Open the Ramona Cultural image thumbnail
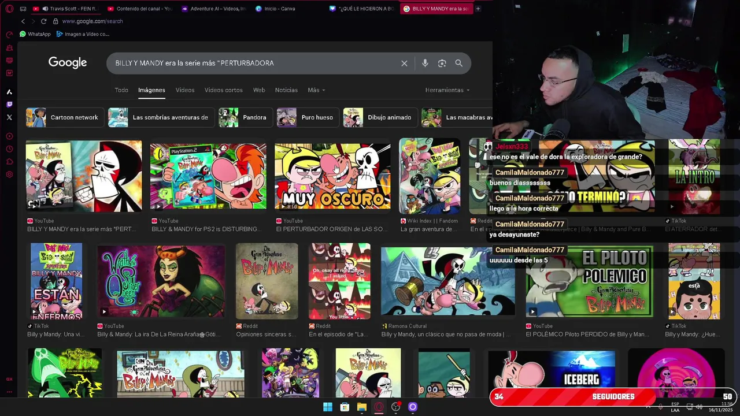 click(x=447, y=281)
